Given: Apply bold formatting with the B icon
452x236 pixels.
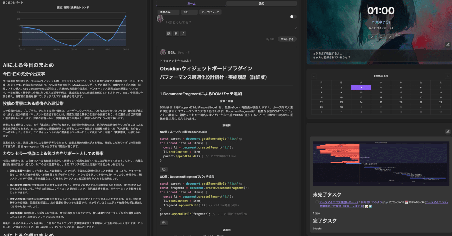Looking at the screenshot, I should coord(175,33).
